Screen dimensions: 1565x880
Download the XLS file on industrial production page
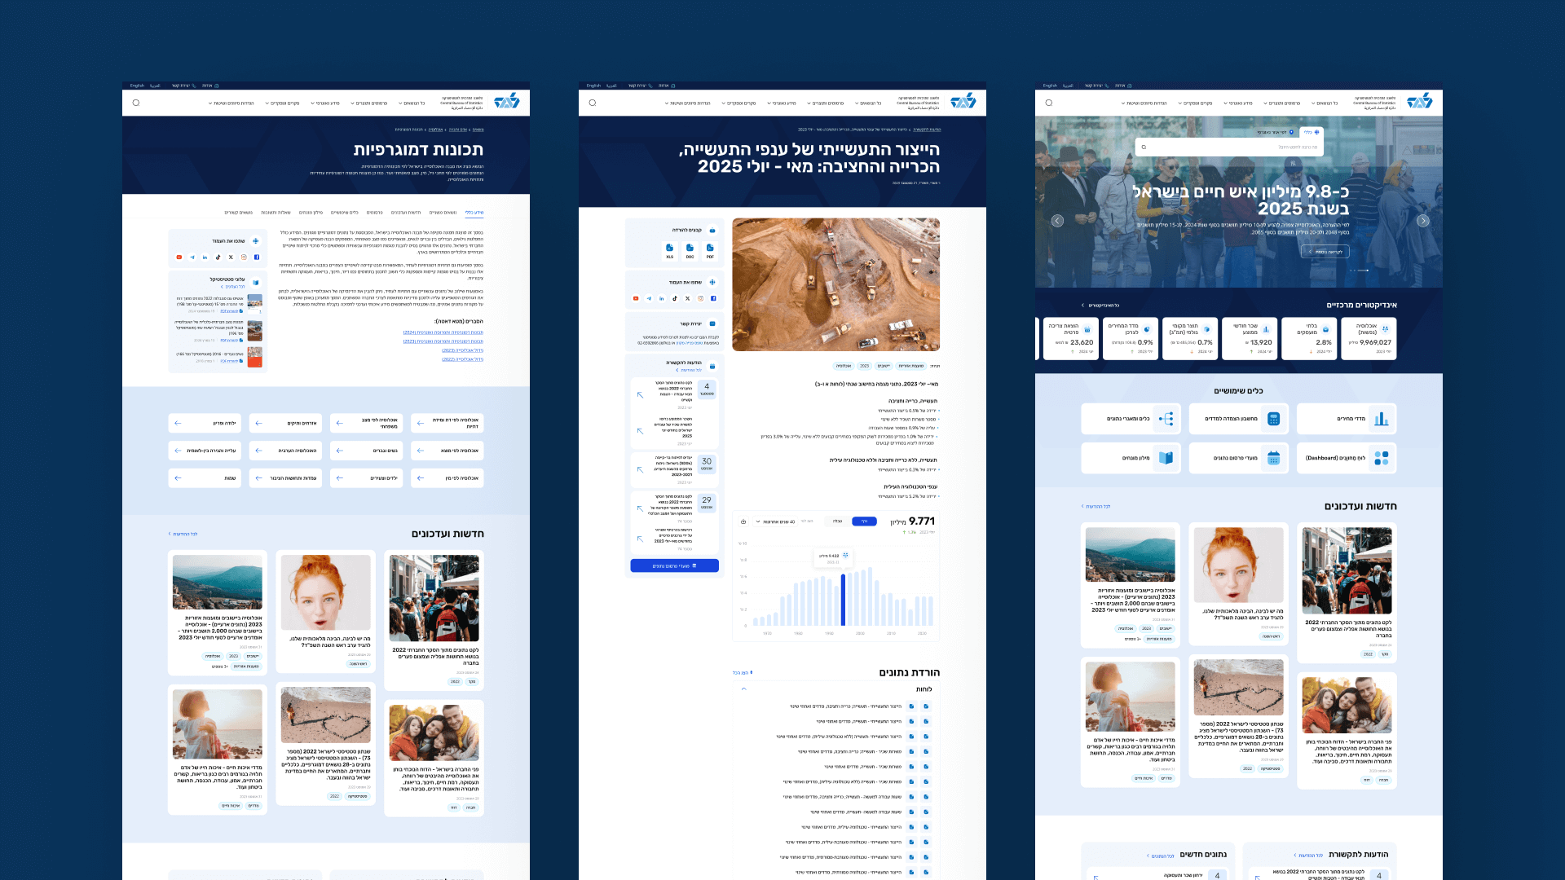[669, 250]
